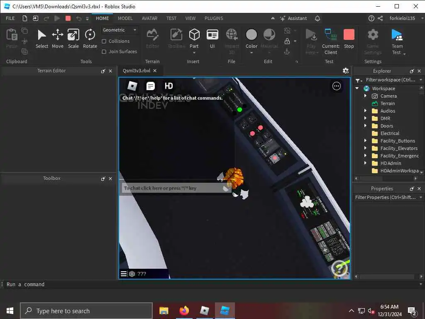Click the red stop square in quick access bar
The image size is (425, 319).
(68, 18)
